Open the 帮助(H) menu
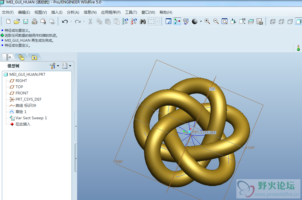302x200 pixels. click(166, 12)
